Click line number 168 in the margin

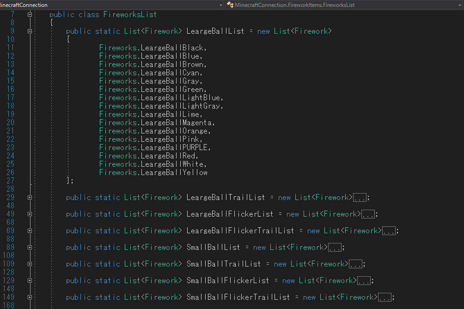[x=8, y=305]
